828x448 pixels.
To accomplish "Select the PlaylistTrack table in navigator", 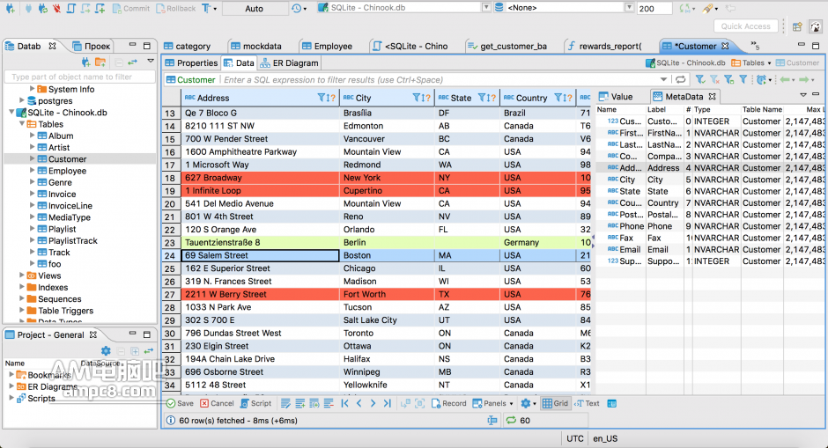I will tap(73, 240).
